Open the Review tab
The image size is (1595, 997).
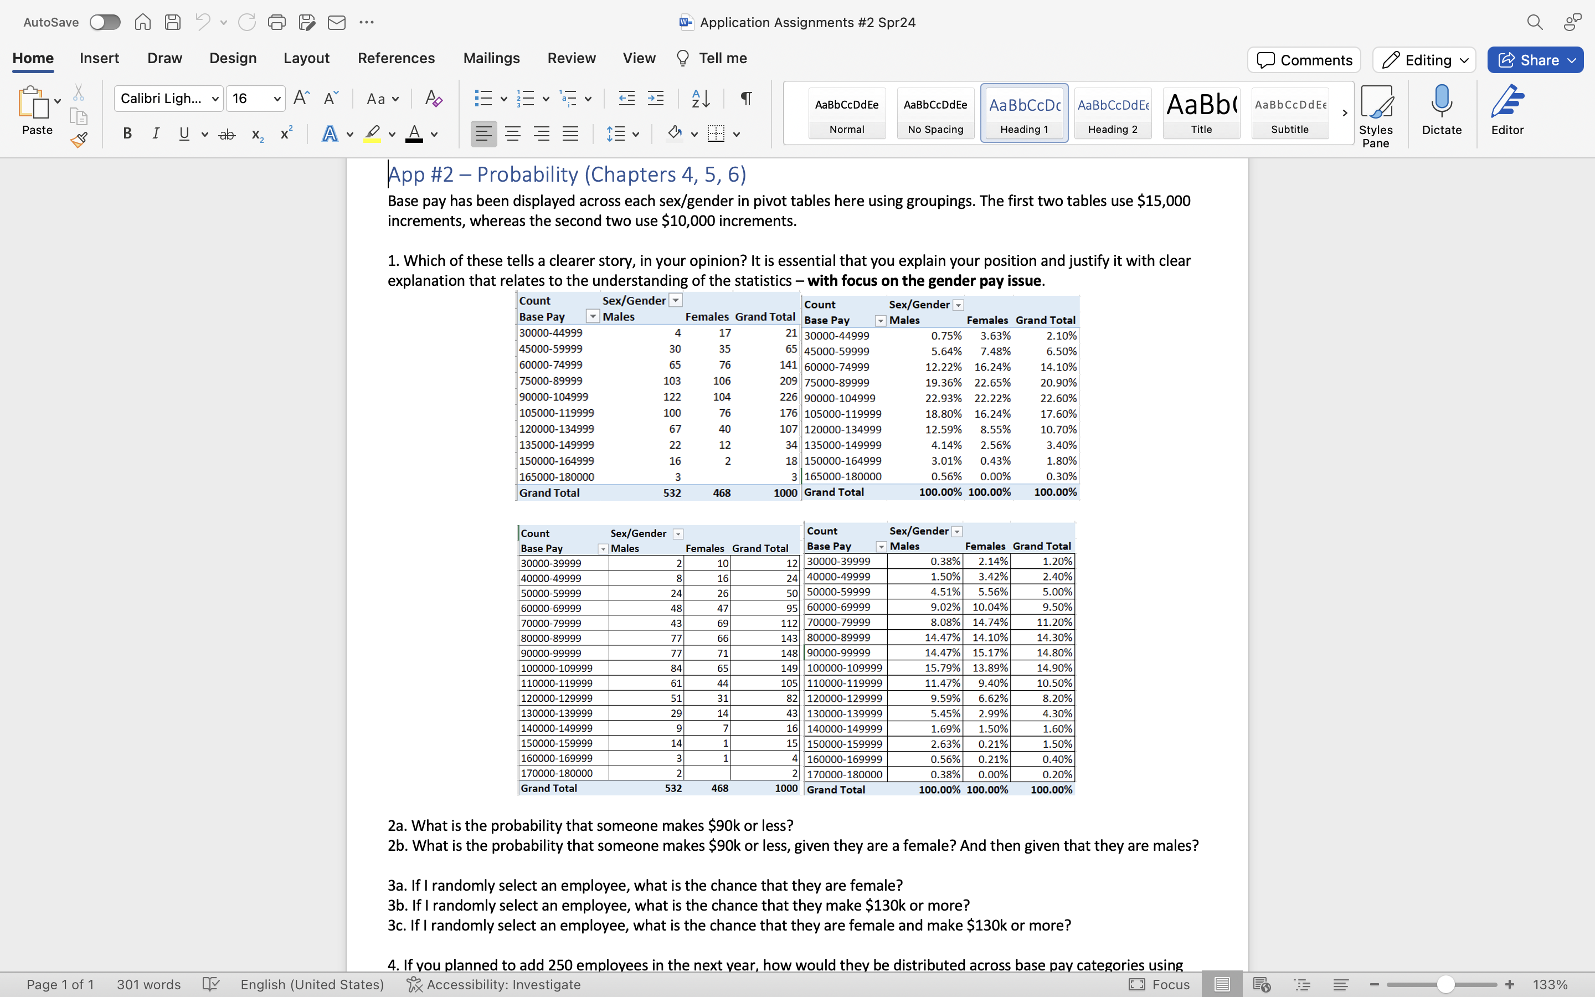pyautogui.click(x=572, y=58)
